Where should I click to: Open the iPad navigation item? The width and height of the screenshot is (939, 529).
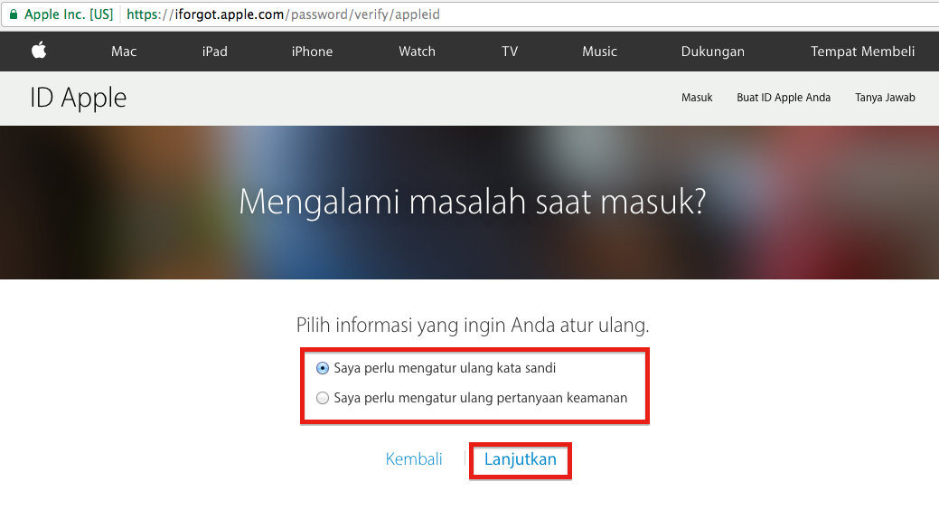pos(215,52)
